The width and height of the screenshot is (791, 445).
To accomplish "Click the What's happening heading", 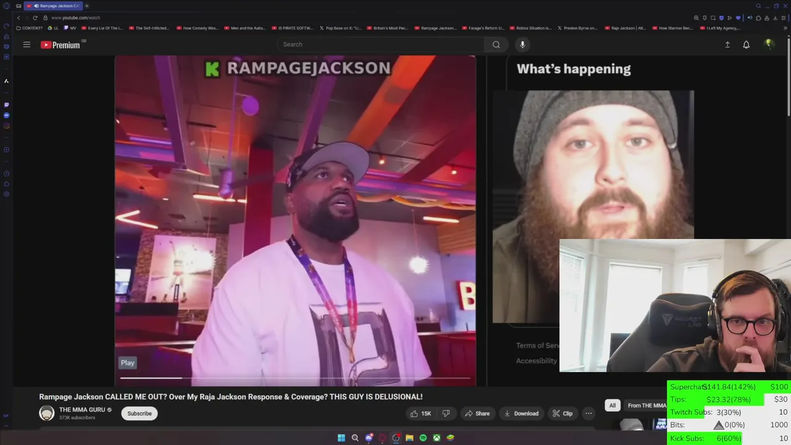I will [573, 69].
